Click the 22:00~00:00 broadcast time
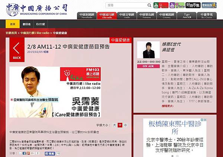 point(149,62)
